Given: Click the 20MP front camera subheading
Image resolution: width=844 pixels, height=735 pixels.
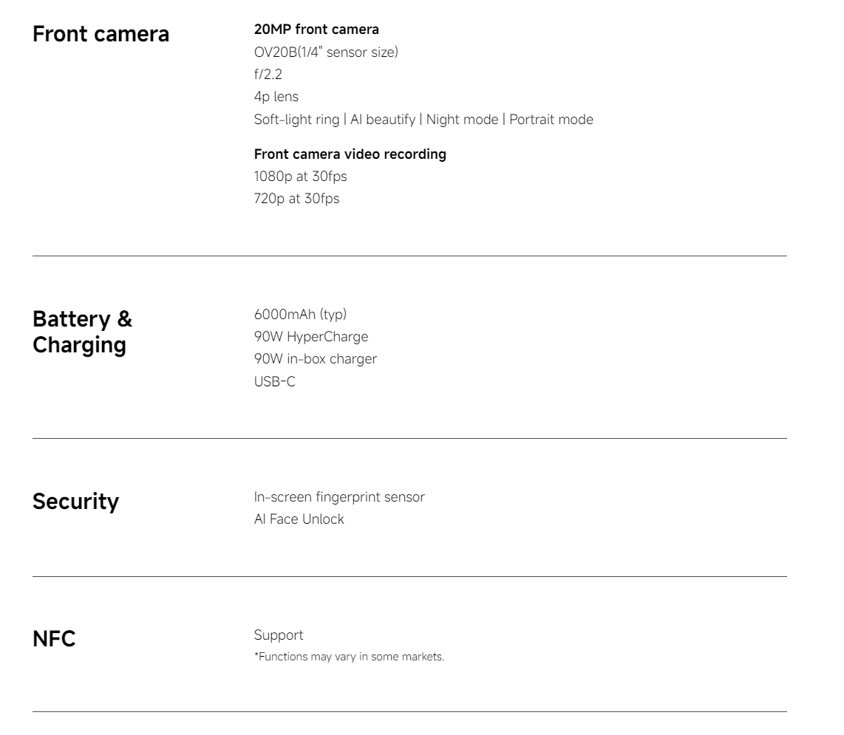Looking at the screenshot, I should pyautogui.click(x=316, y=30).
